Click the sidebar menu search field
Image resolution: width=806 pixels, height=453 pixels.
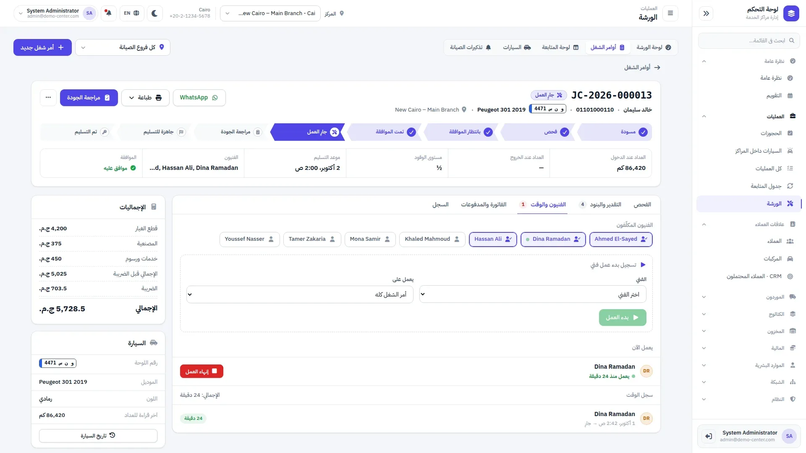[x=749, y=41]
